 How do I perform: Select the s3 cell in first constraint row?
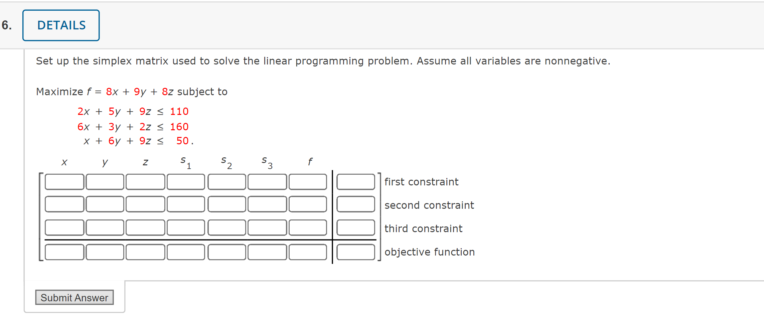(x=267, y=182)
